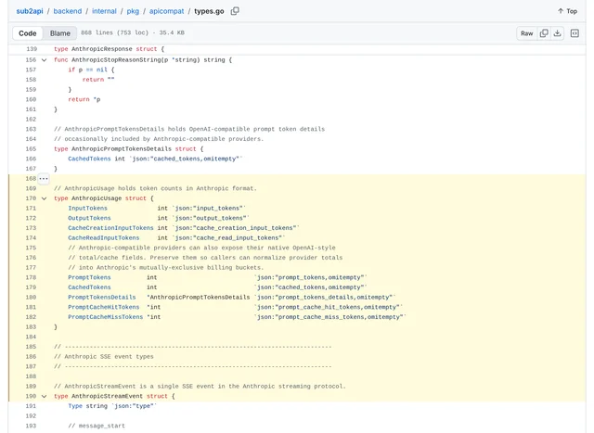The image size is (594, 433).
Task: Click "Anthropic SSE event types" comment
Action: [104, 357]
